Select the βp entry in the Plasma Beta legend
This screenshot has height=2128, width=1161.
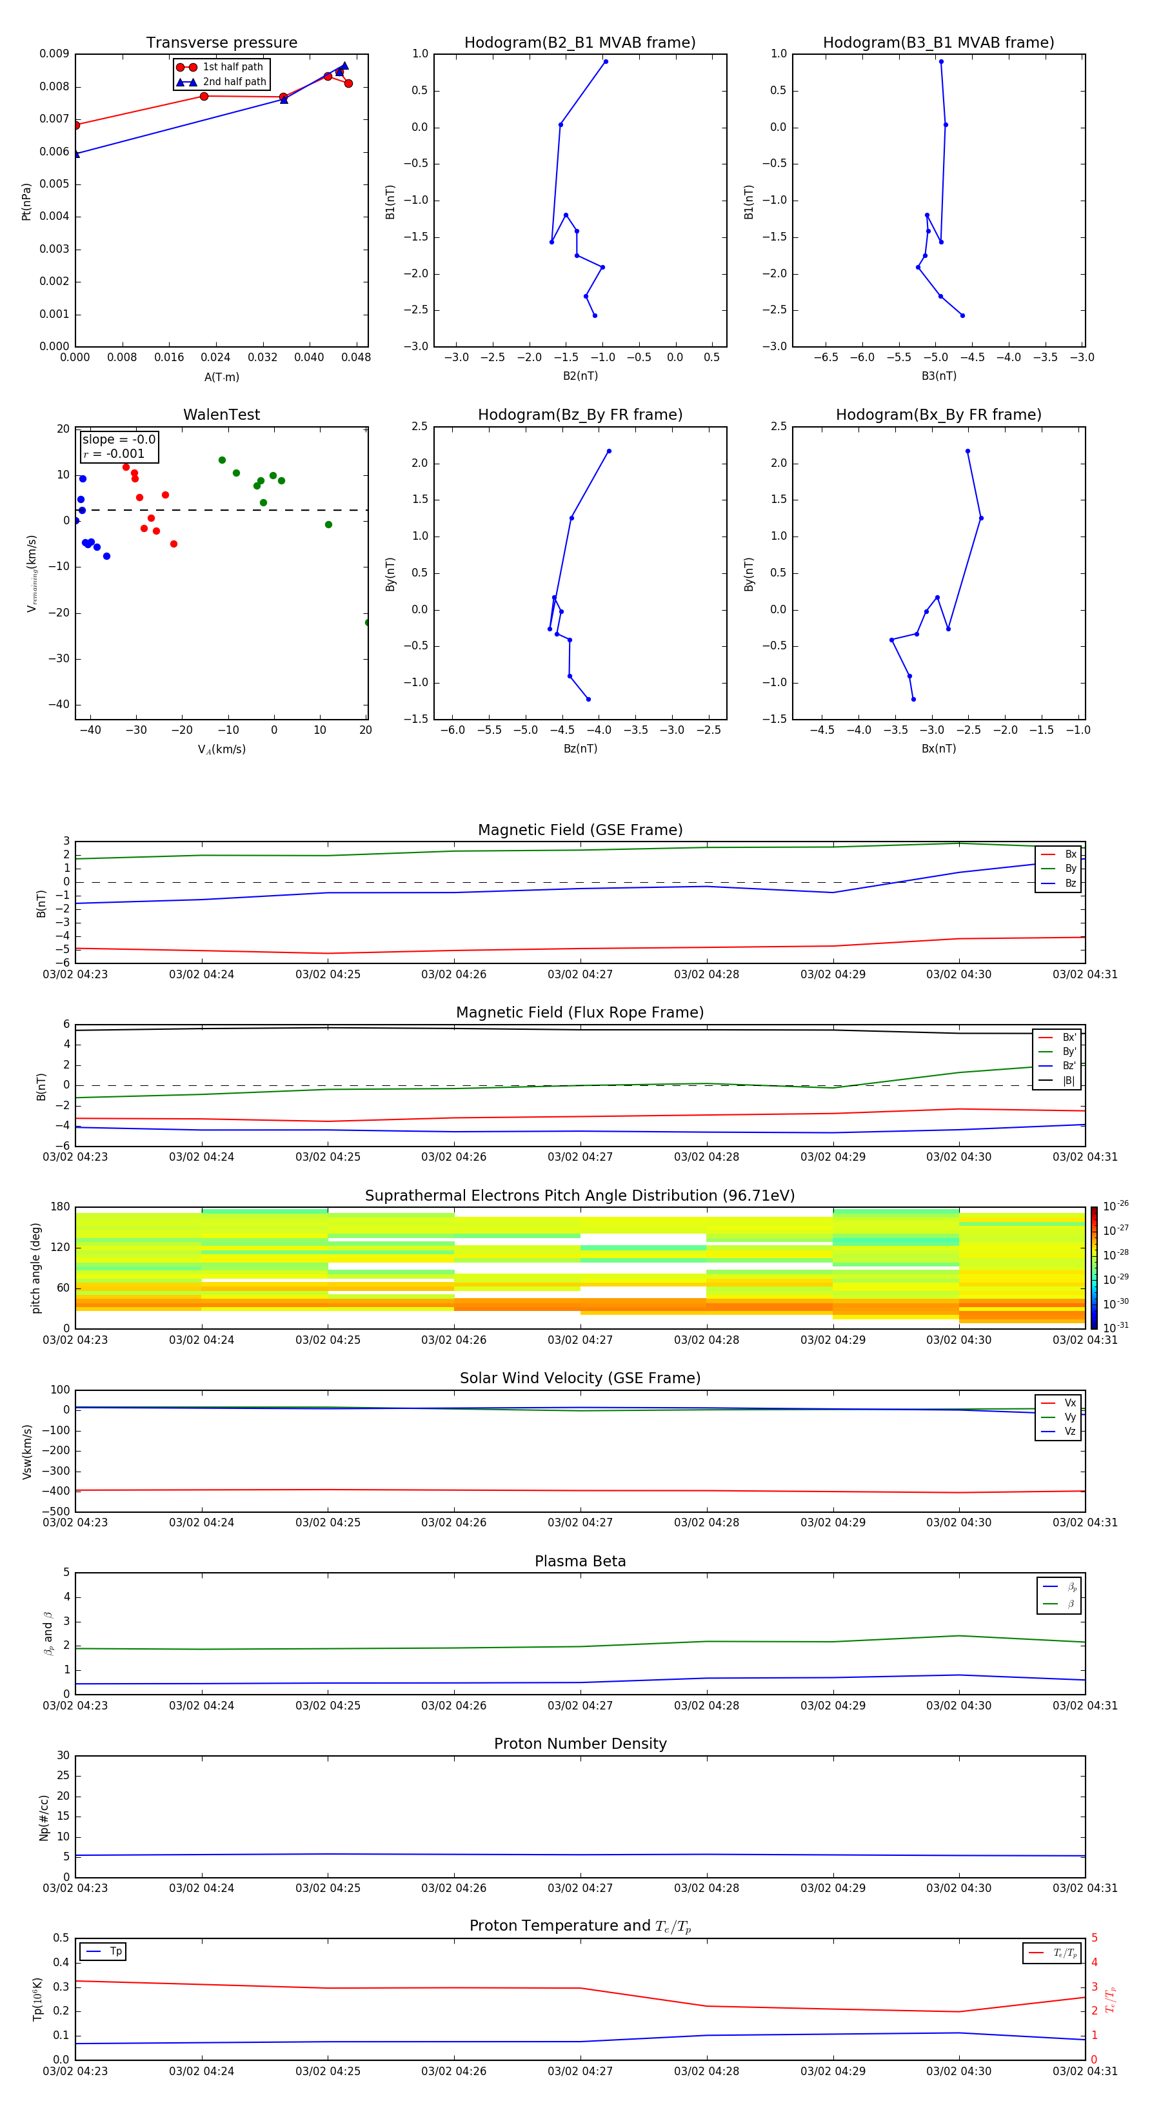pyautogui.click(x=1059, y=1587)
